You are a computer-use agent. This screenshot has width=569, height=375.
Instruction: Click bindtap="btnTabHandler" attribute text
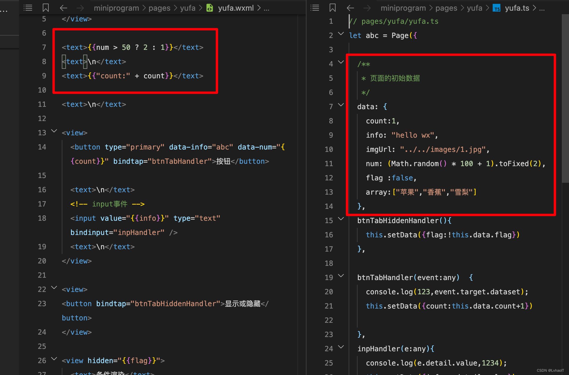click(162, 161)
